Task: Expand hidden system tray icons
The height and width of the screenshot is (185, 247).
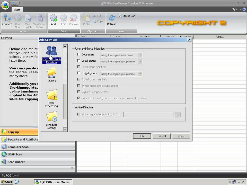Action: (x=230, y=182)
